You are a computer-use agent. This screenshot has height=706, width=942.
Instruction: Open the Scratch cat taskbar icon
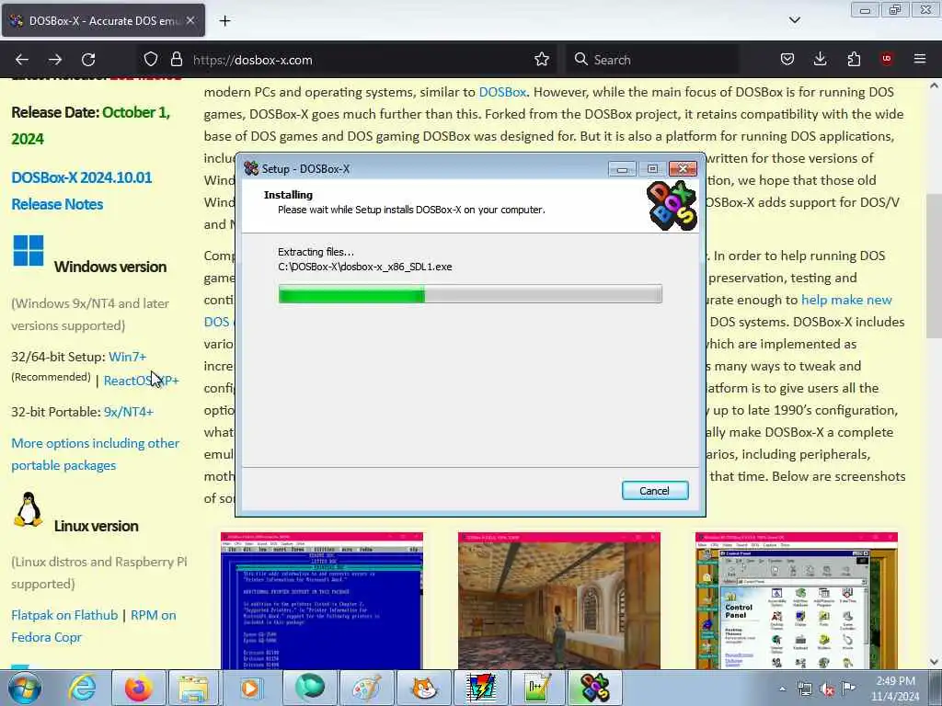point(424,688)
